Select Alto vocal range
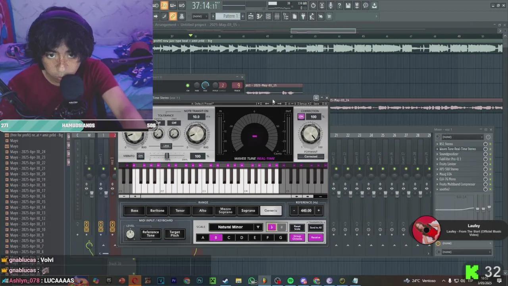508x286 pixels. click(203, 211)
